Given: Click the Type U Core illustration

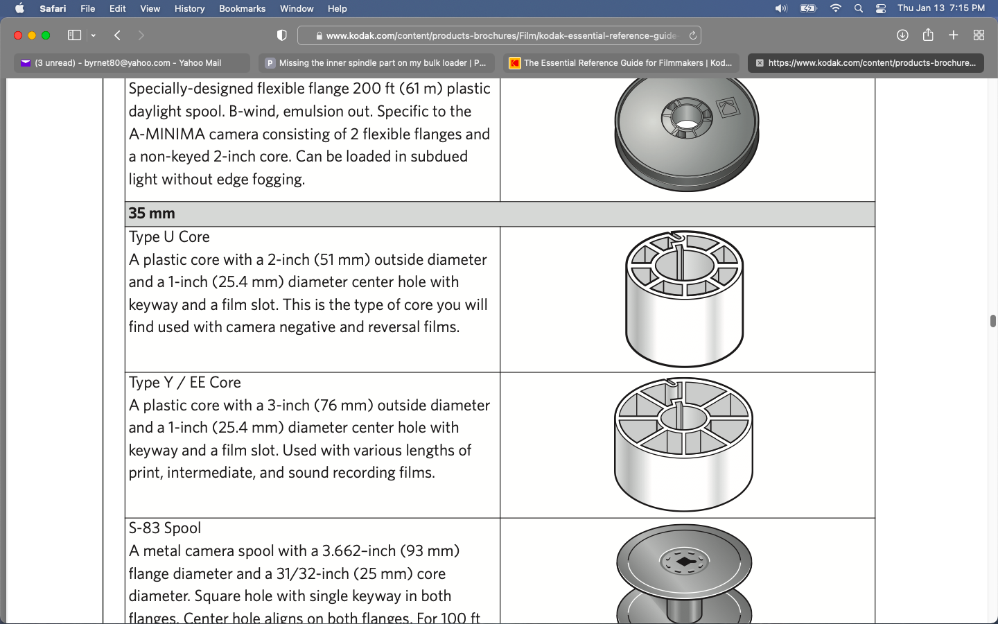Looking at the screenshot, I should (x=684, y=299).
